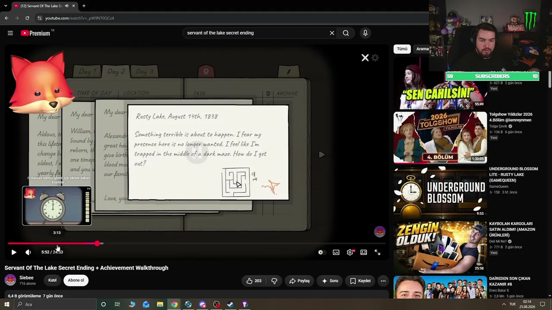This screenshot has width=552, height=310.
Task: Open Tolga Çevik channel name
Action: (498, 126)
